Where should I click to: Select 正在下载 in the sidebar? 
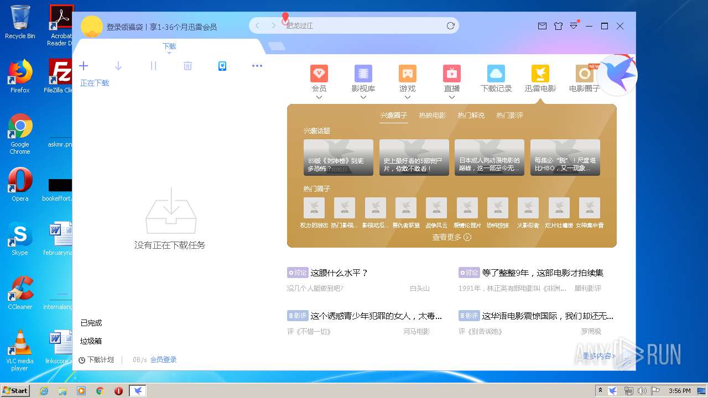95,83
